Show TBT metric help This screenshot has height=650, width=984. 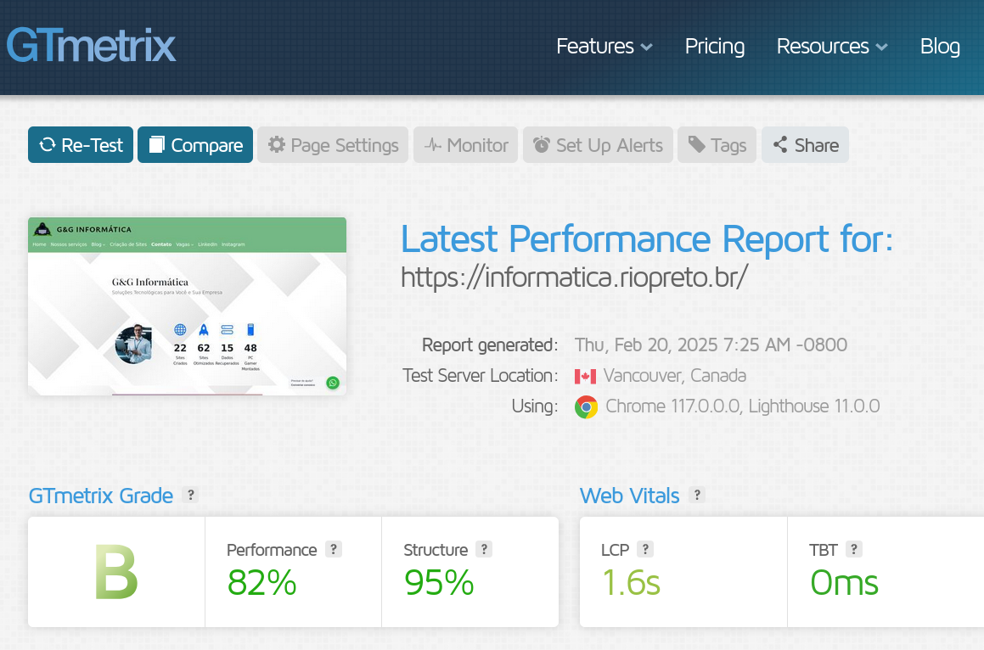853,549
